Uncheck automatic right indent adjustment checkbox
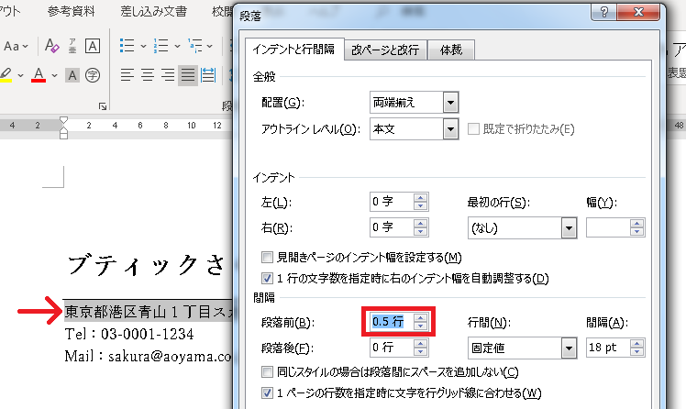 tap(268, 278)
